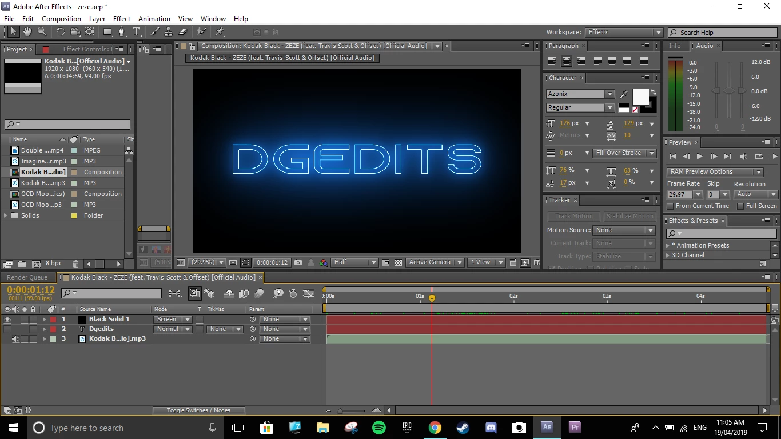Open the timeline graph editor

point(309,294)
